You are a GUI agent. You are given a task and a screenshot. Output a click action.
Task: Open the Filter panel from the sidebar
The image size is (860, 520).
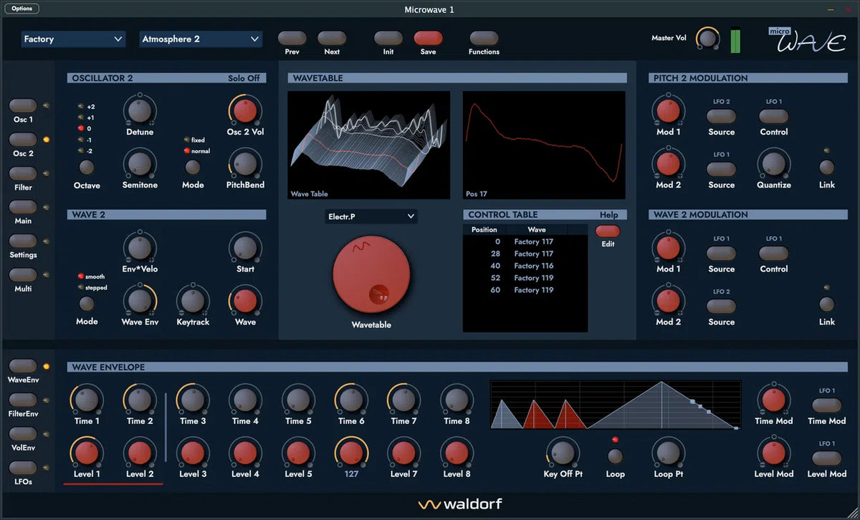click(x=22, y=174)
